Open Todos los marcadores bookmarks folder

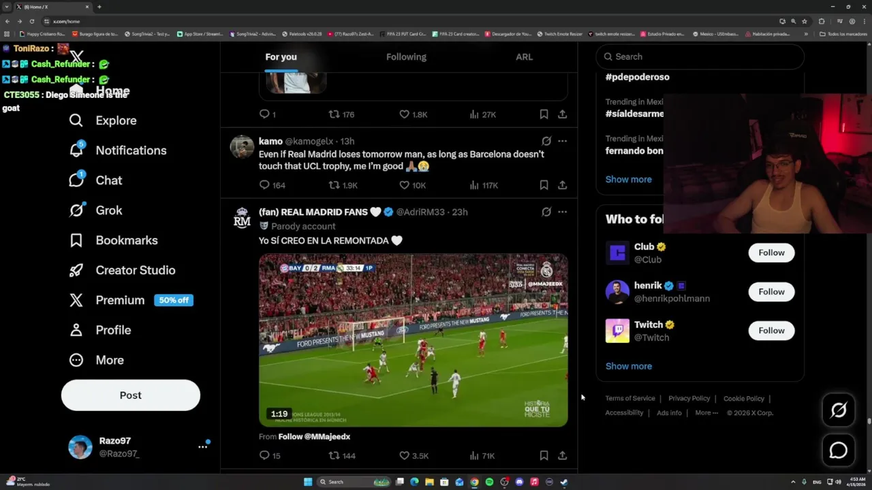[x=843, y=34]
